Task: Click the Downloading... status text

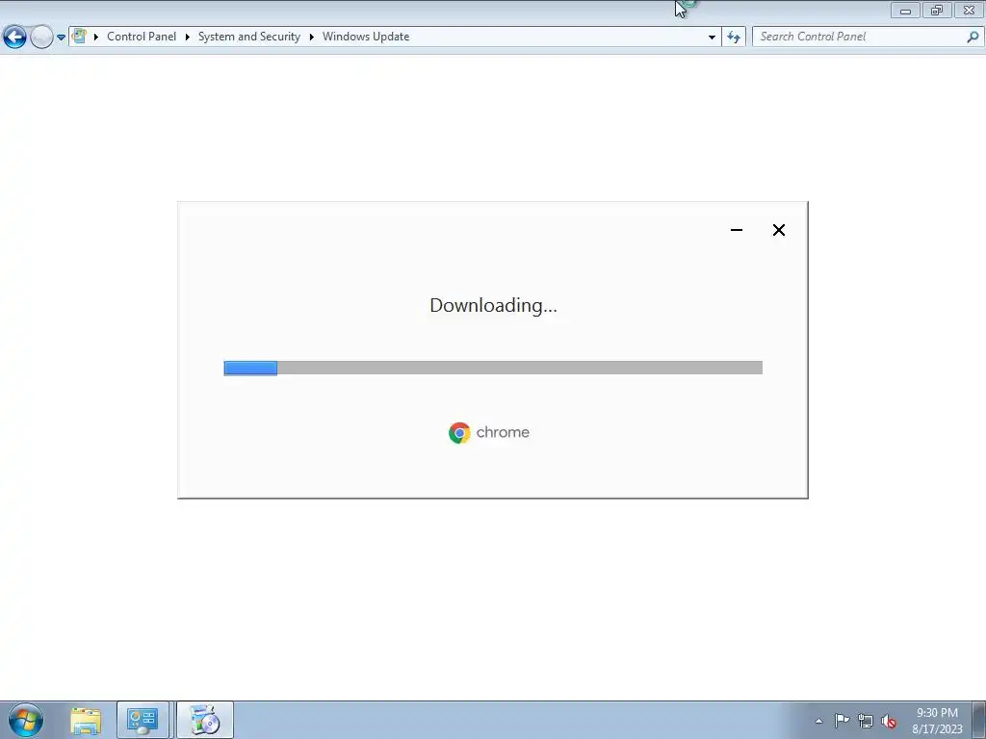Action: click(494, 305)
